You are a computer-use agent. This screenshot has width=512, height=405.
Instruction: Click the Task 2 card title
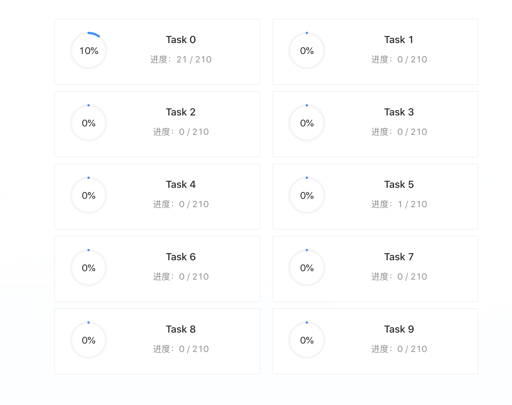point(181,112)
